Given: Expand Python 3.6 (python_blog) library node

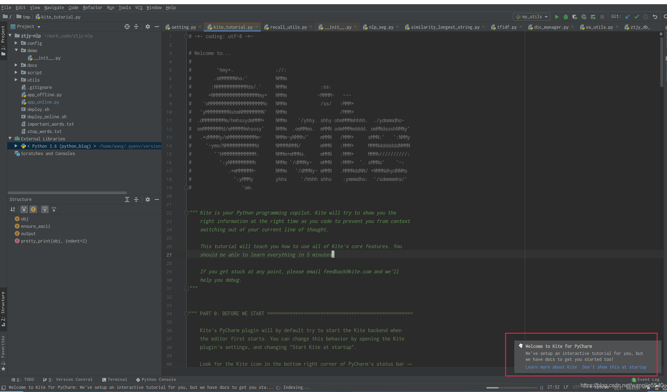Looking at the screenshot, I should (x=16, y=146).
